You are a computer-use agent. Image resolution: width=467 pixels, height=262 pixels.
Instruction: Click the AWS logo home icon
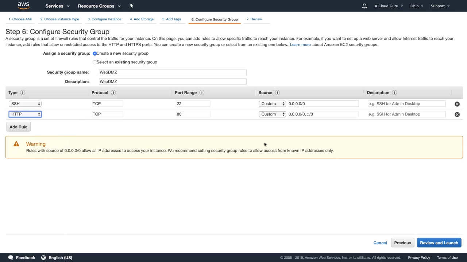[23, 5]
